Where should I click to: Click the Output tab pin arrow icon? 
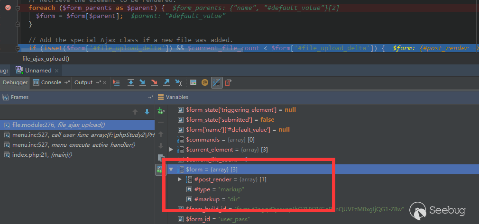coord(98,82)
